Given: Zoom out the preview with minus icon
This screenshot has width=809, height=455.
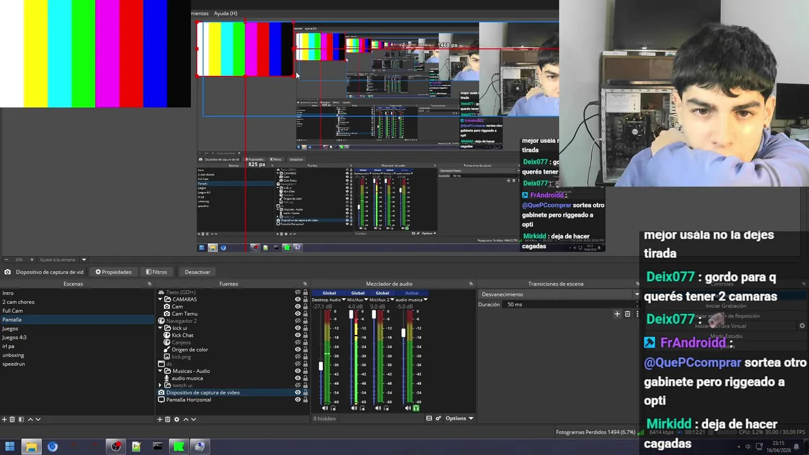Looking at the screenshot, I should pos(6,260).
